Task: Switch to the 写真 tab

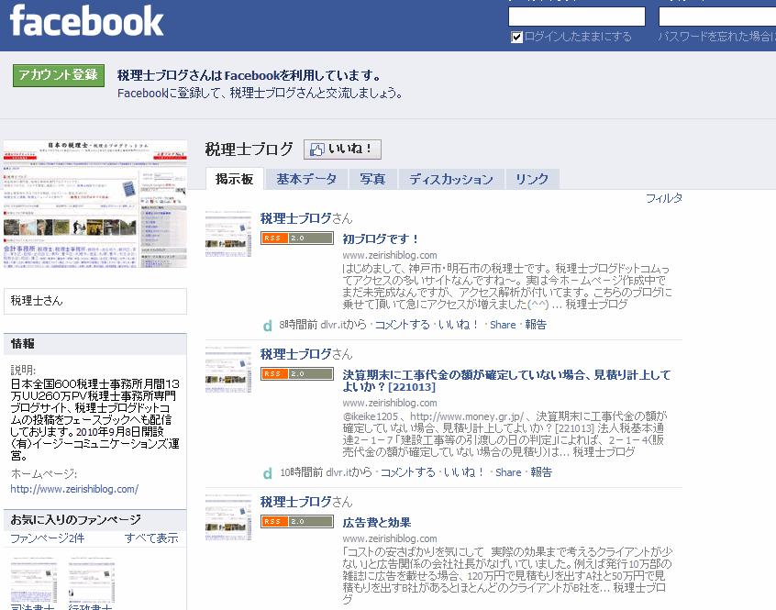Action: (372, 179)
